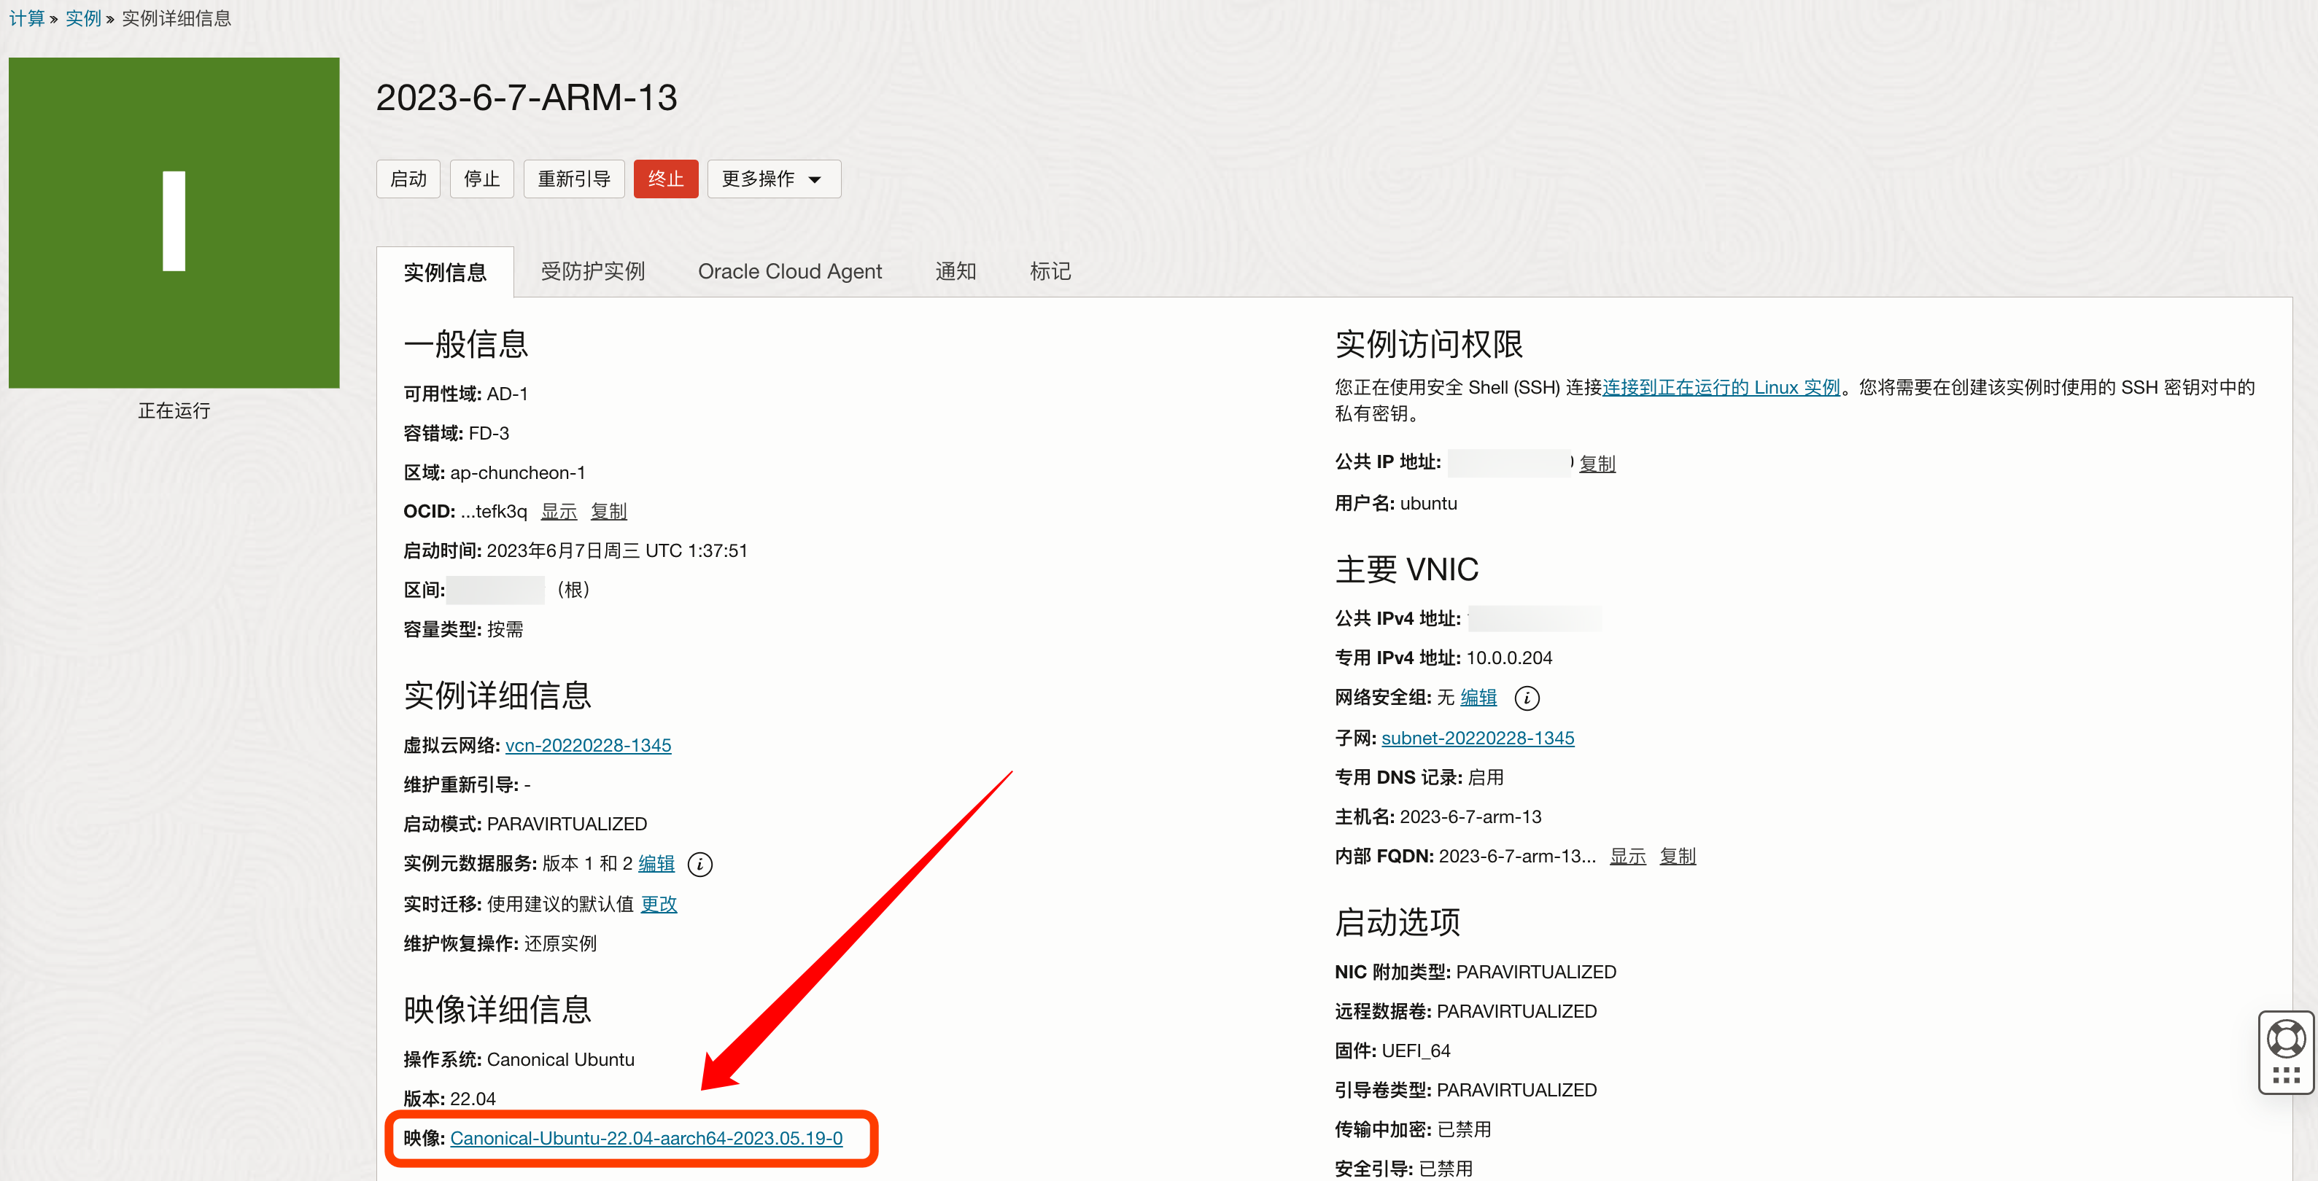Click the 引导卷类型 PARAVIRTUALIZED value
Viewport: 2318px width, 1181px height.
(1516, 1091)
